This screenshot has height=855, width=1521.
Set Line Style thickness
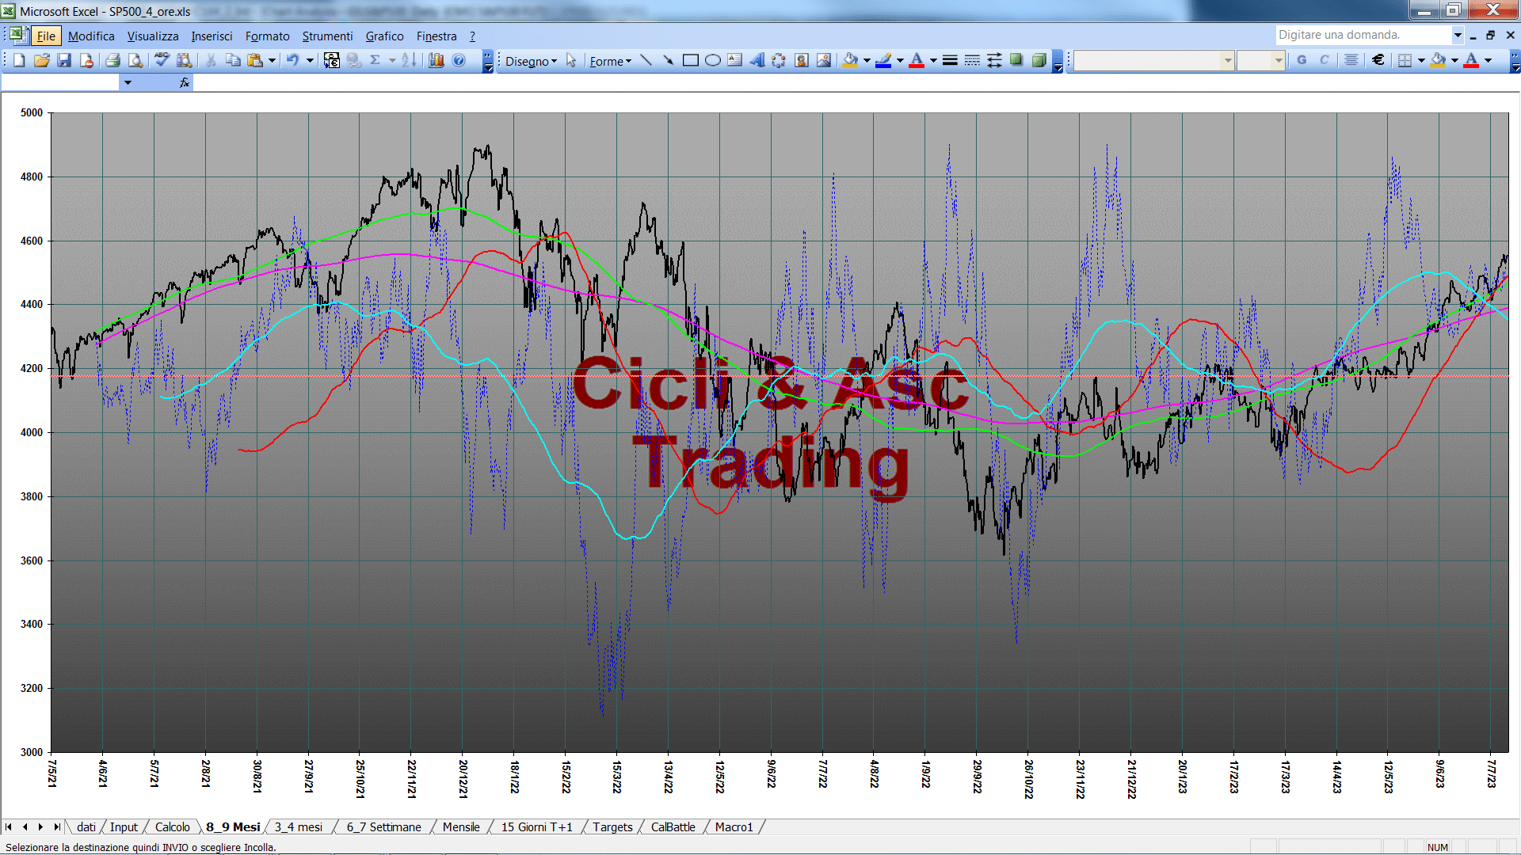[x=950, y=60]
